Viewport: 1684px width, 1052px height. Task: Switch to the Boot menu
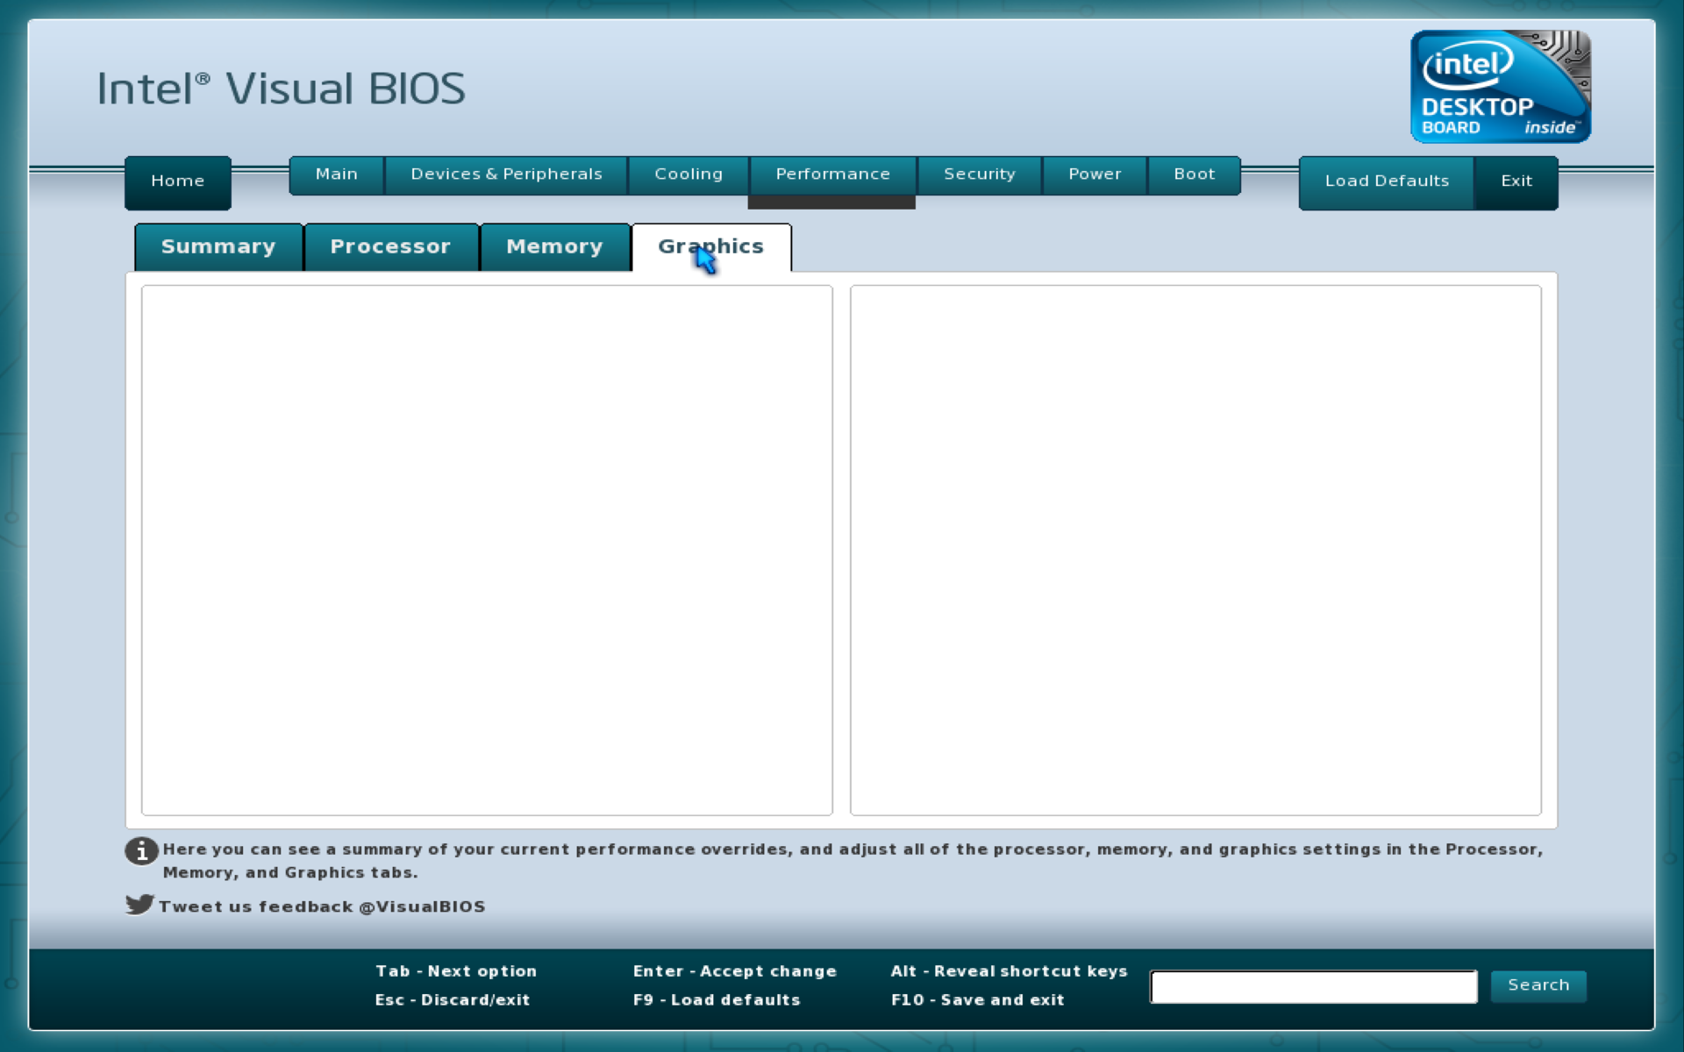(1195, 174)
